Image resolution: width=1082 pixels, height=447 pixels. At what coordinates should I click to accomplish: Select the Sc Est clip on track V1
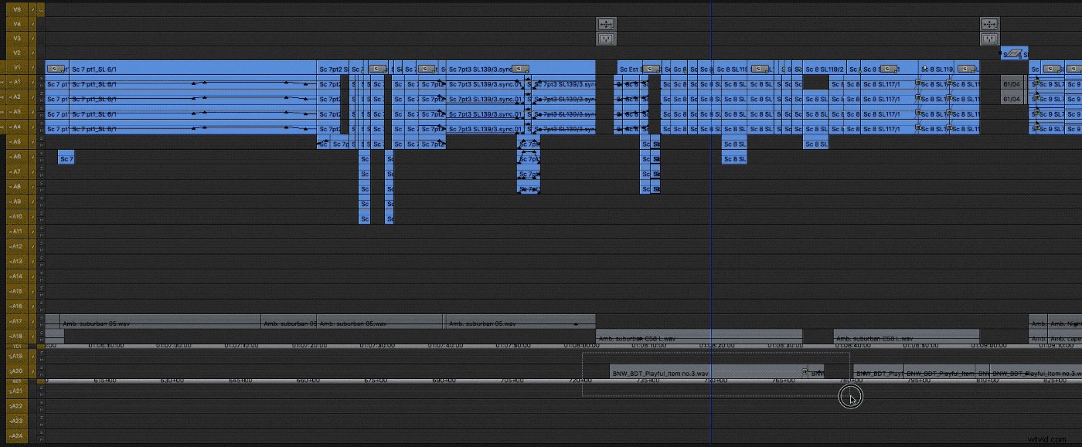tap(628, 69)
